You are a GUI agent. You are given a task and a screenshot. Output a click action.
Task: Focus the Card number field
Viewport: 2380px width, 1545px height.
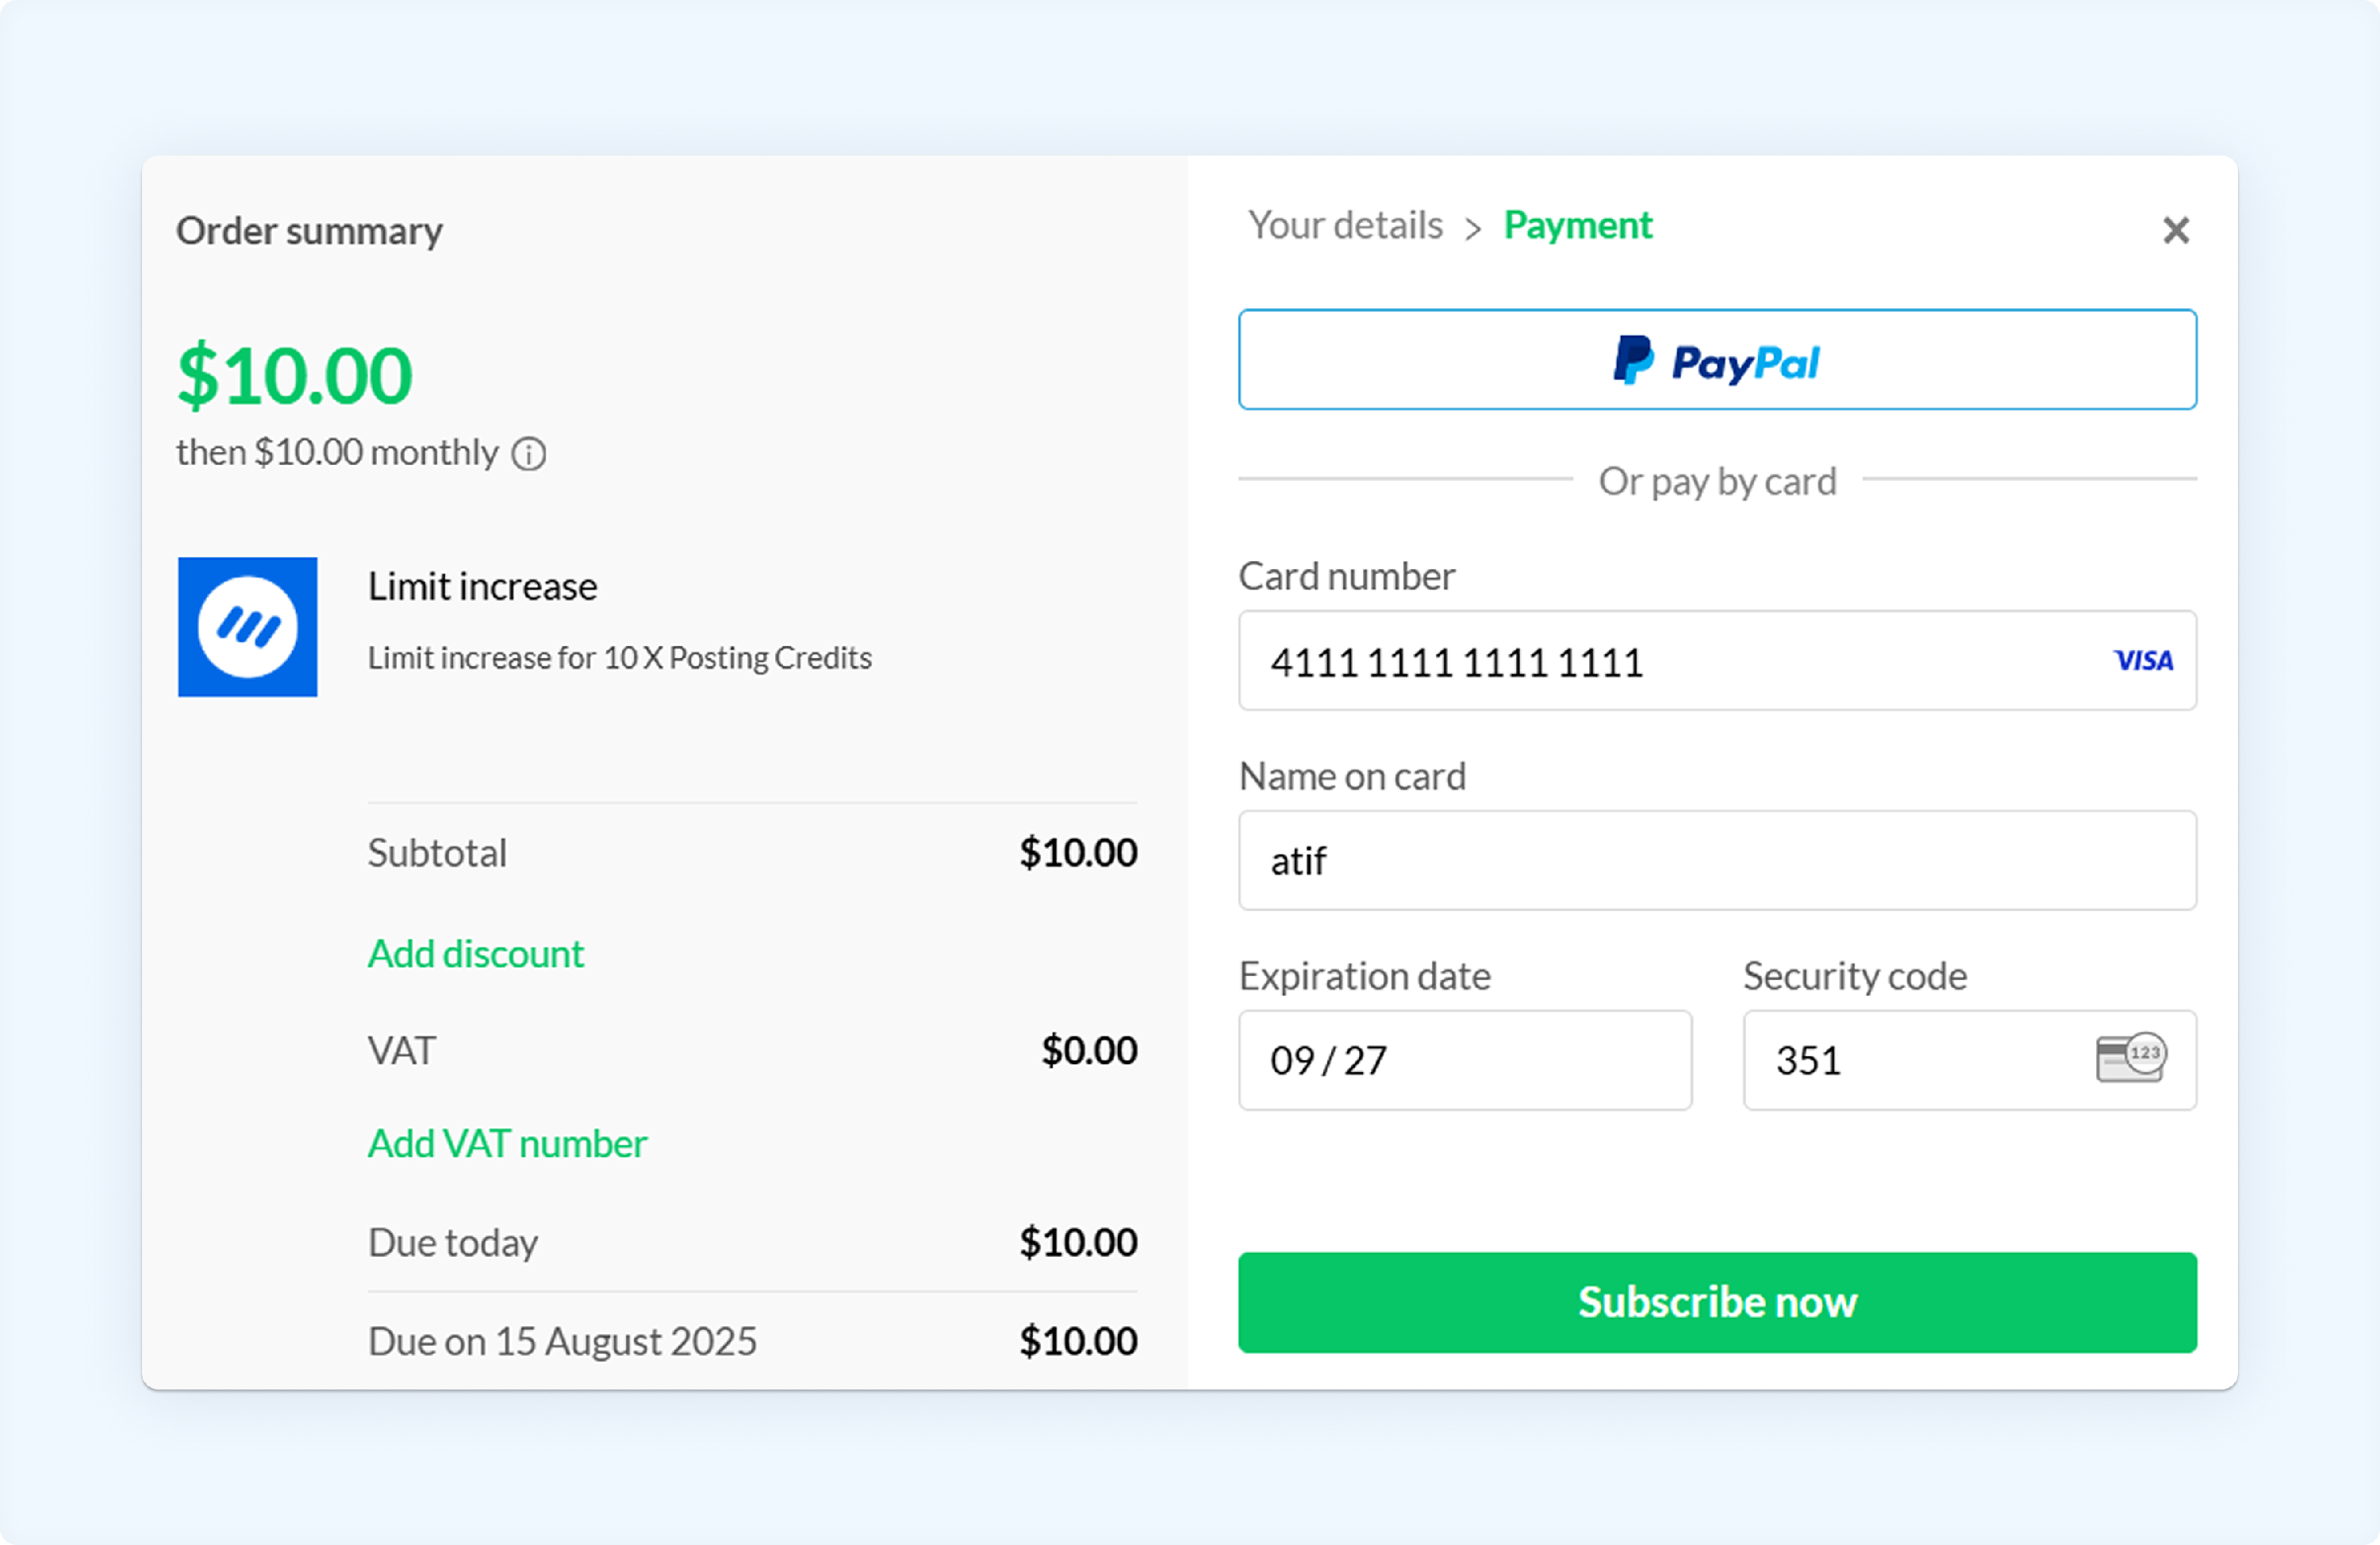(x=1717, y=660)
